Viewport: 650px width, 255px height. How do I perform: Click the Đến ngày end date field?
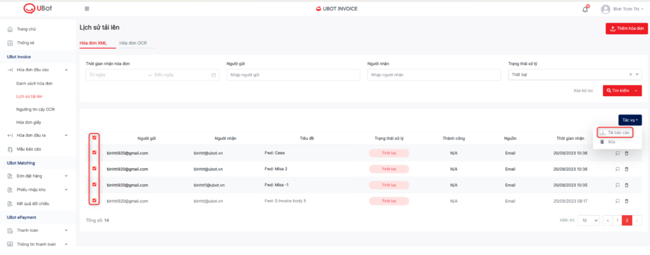click(180, 75)
